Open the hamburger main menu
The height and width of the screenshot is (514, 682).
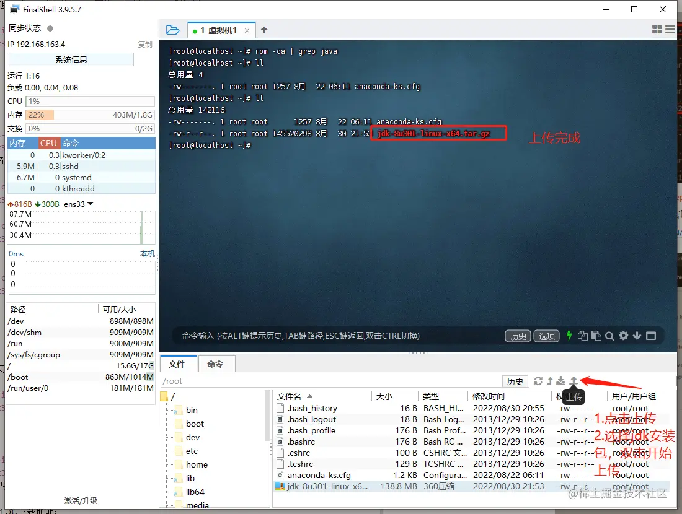pyautogui.click(x=670, y=30)
